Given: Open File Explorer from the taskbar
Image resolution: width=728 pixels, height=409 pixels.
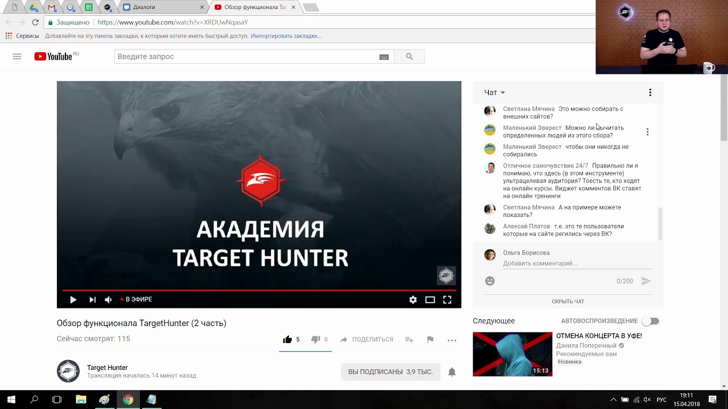Looking at the screenshot, I should [x=80, y=399].
